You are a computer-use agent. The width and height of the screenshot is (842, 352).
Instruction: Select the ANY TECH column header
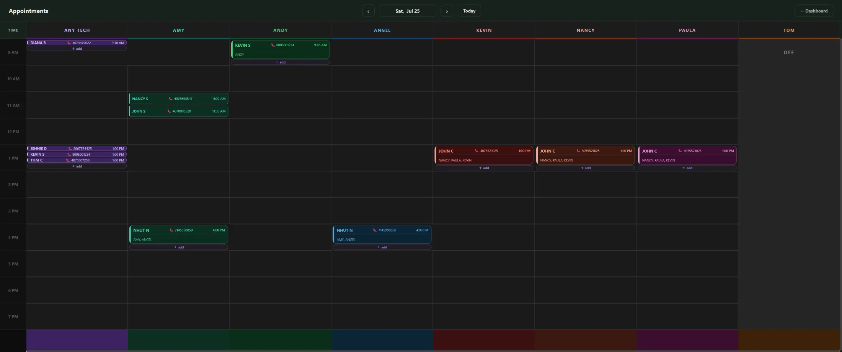tap(77, 30)
